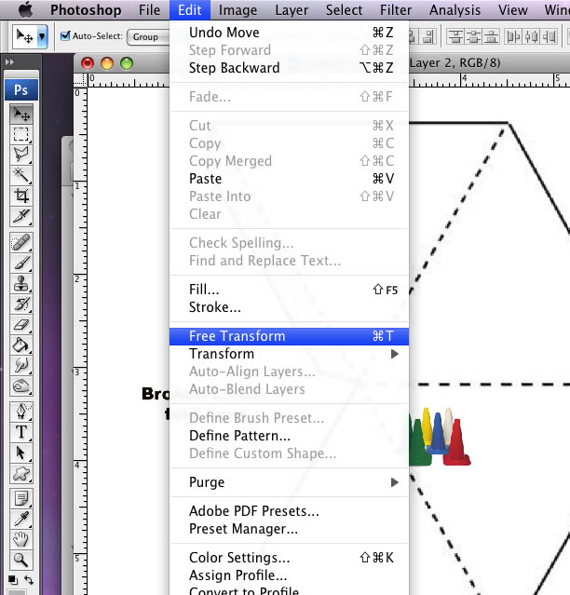570x595 pixels.
Task: Select the Move tool in the toolbox
Action: coord(21,114)
